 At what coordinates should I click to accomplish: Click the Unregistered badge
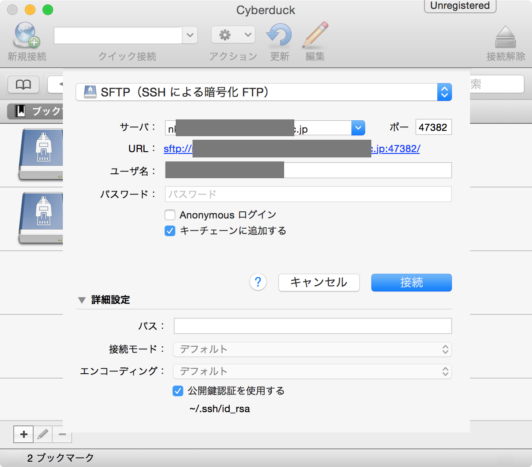(x=460, y=6)
